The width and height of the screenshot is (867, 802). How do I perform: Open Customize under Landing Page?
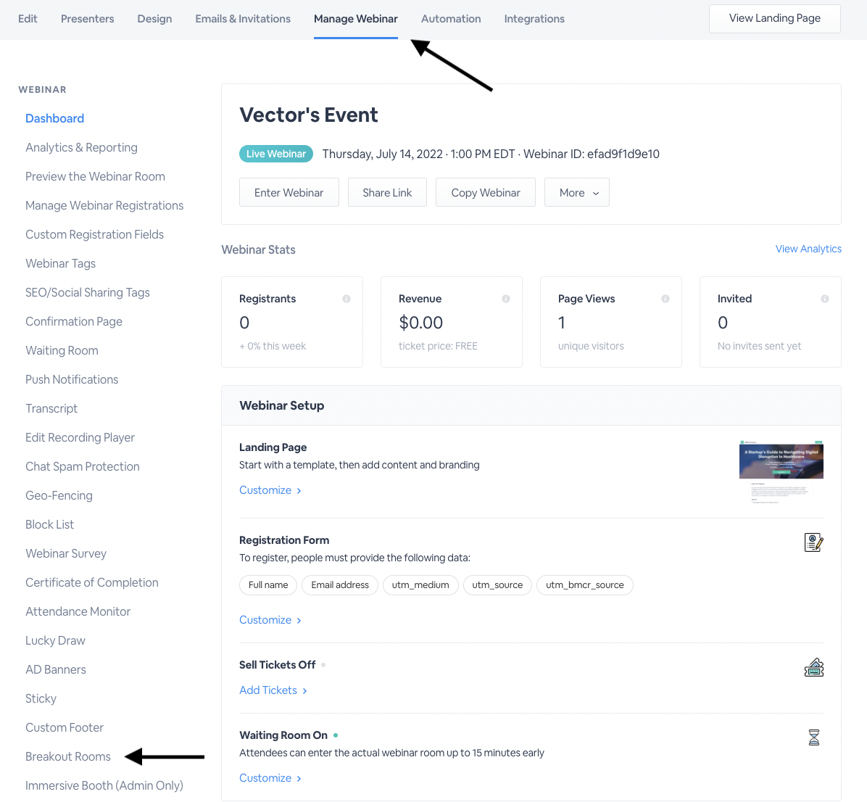pyautogui.click(x=270, y=490)
